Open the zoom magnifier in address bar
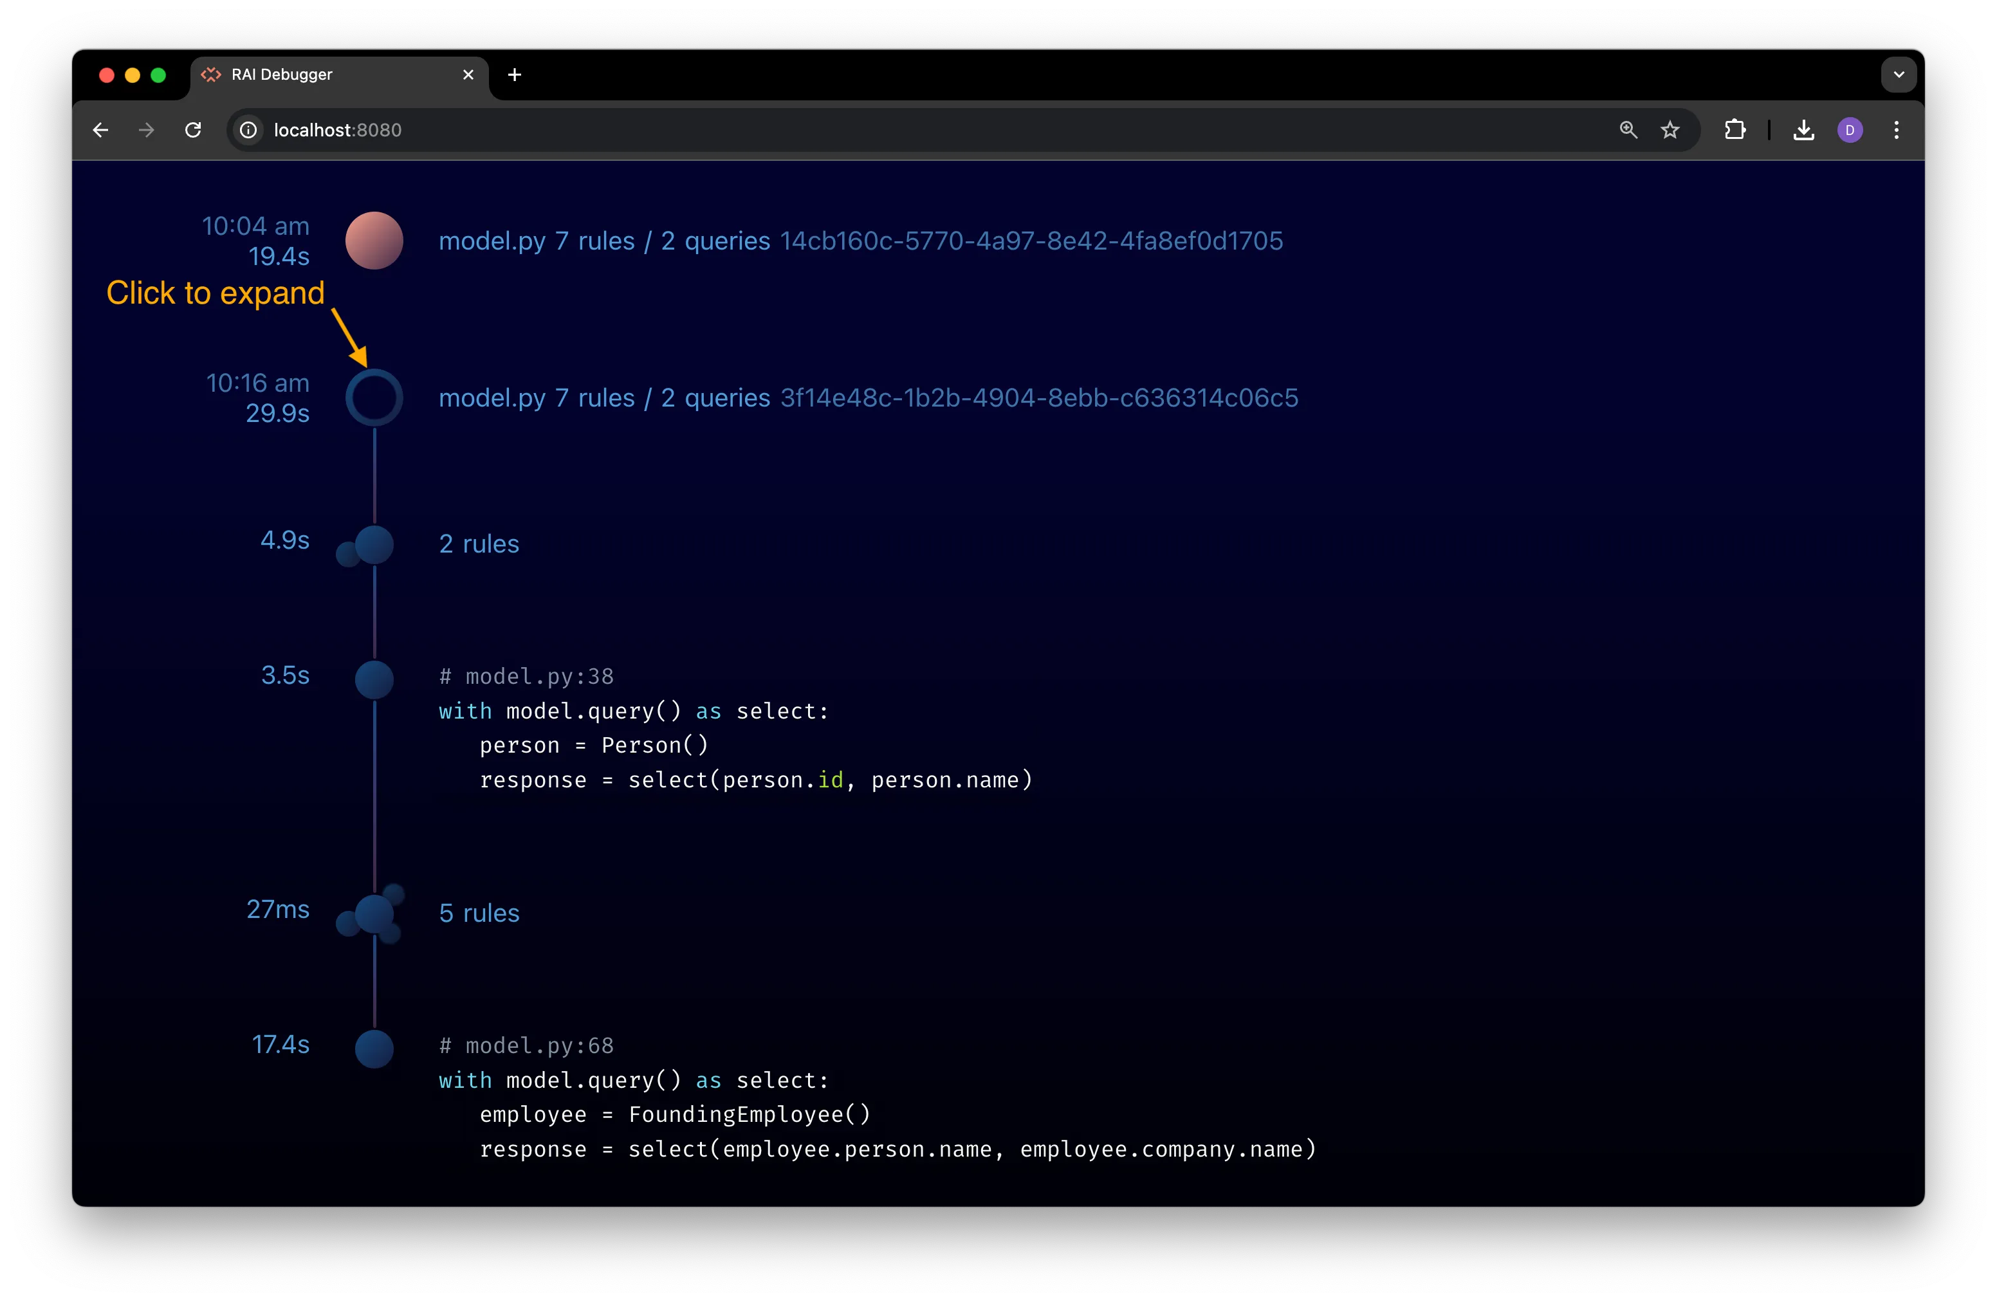Viewport: 1997px width, 1302px height. point(1628,130)
